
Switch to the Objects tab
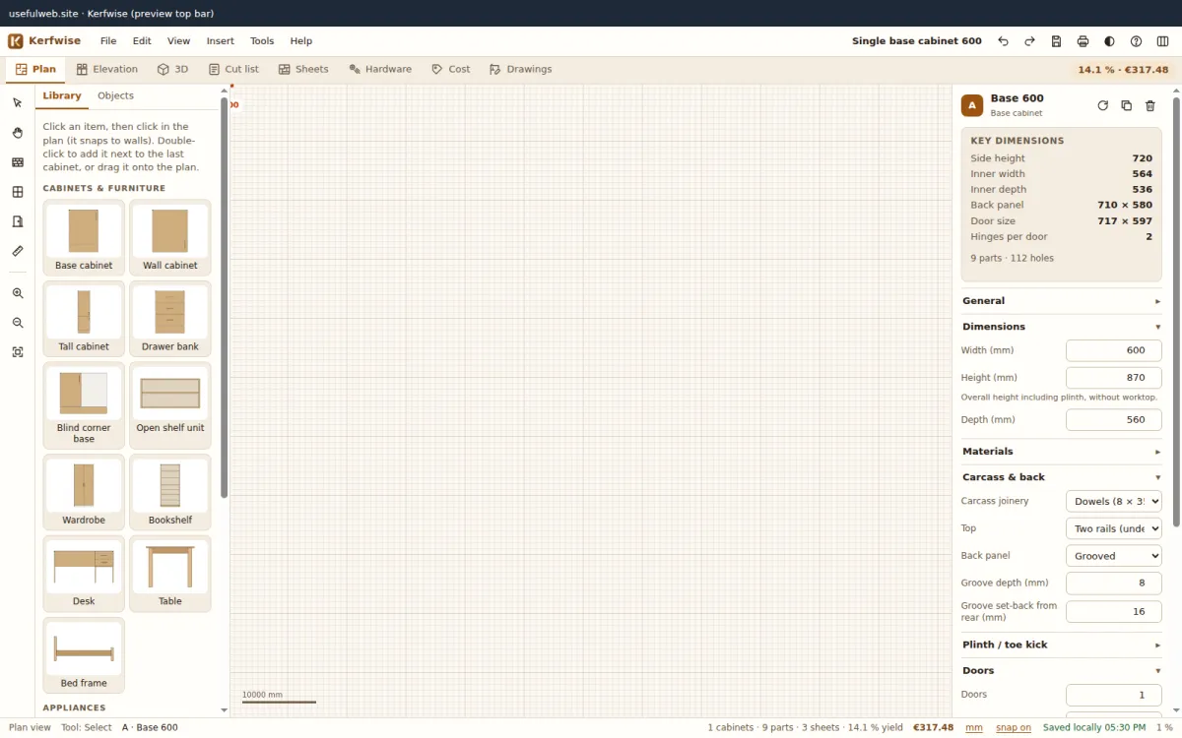coord(115,95)
